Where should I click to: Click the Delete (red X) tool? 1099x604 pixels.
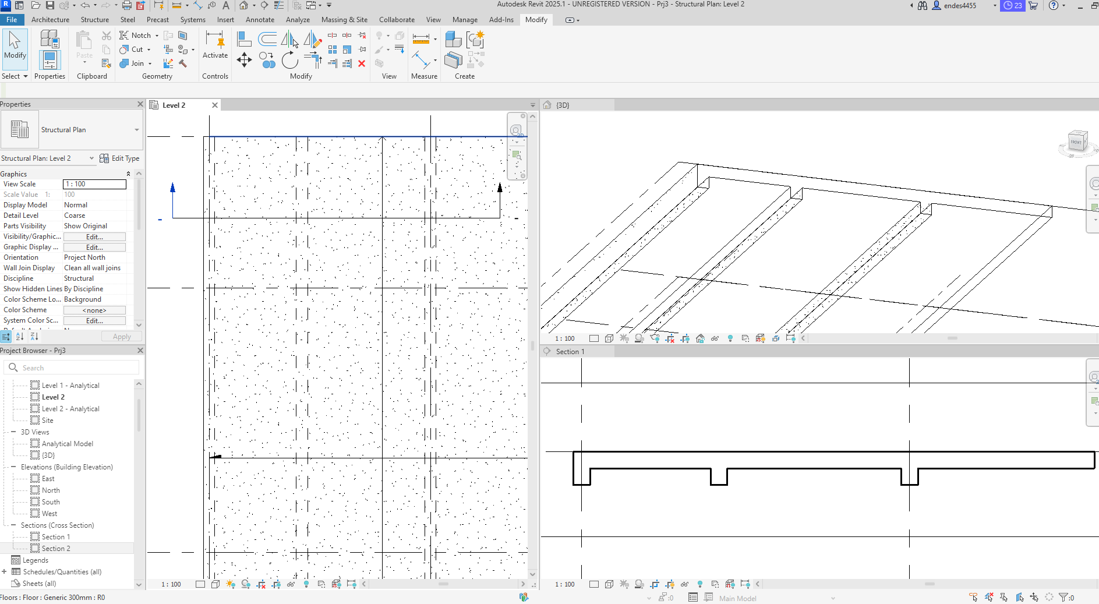361,64
